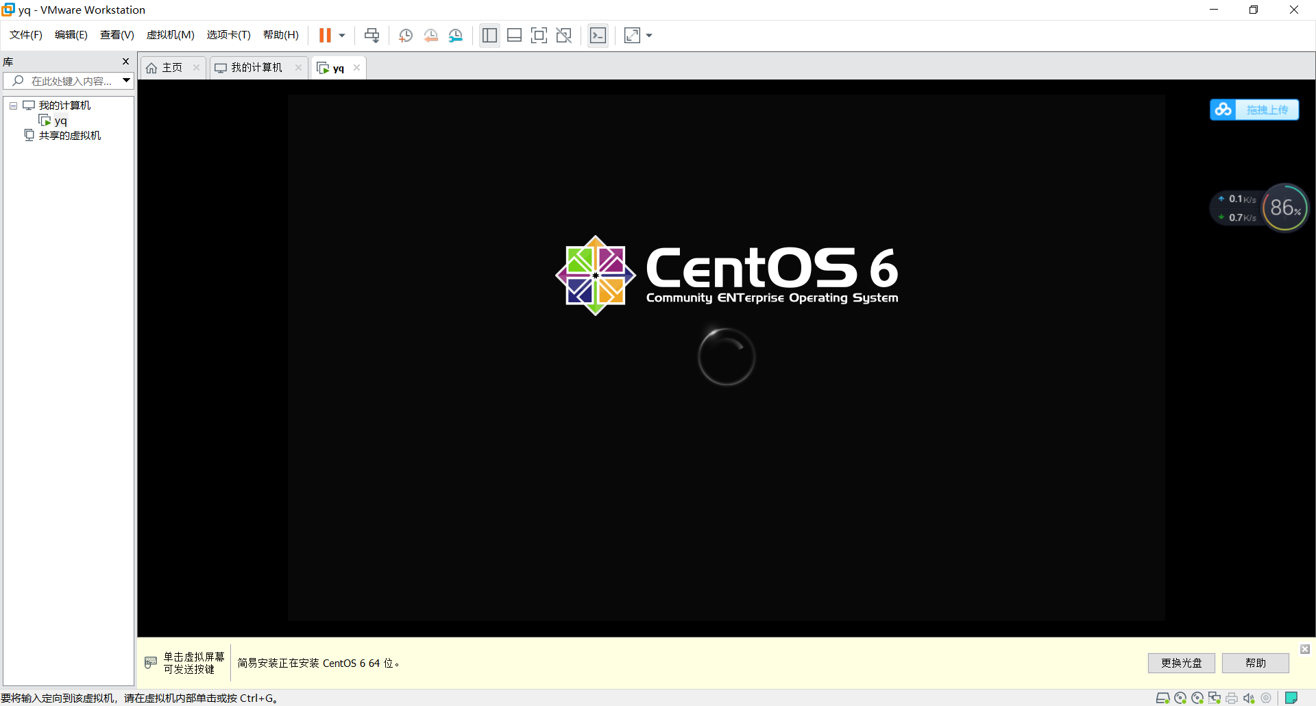Click the VMware Workstation title bar icon
This screenshot has height=706, width=1316.
(x=8, y=10)
